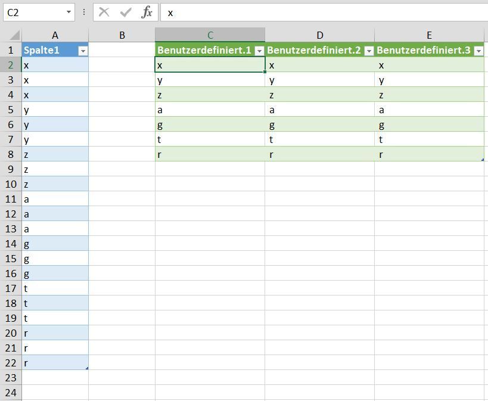Select cell A8 containing z
The image size is (488, 401).
[55, 154]
